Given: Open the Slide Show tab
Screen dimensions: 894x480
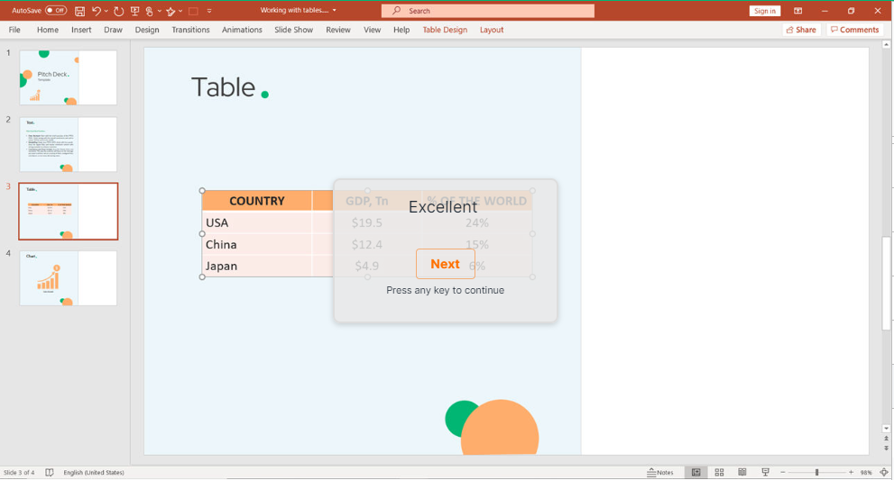Looking at the screenshot, I should (x=293, y=30).
